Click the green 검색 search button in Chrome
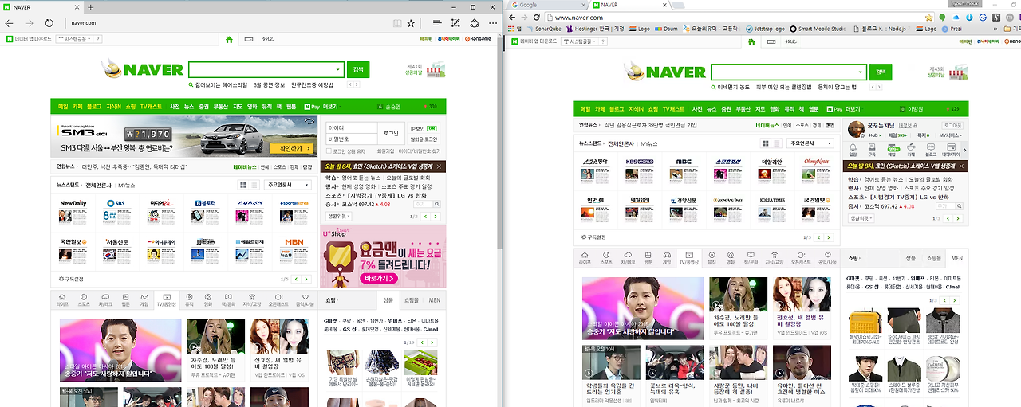This screenshot has width=1021, height=407. coord(880,72)
